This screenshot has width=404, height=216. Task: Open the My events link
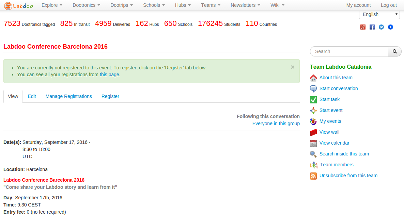point(330,121)
